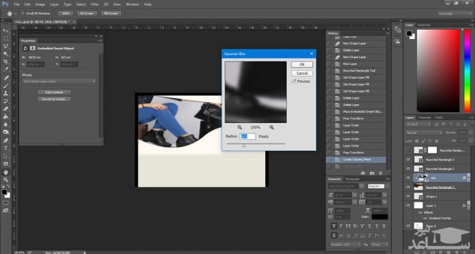The height and width of the screenshot is (254, 475).
Task: Switch to the Swatches tab
Action: [x=424, y=25]
